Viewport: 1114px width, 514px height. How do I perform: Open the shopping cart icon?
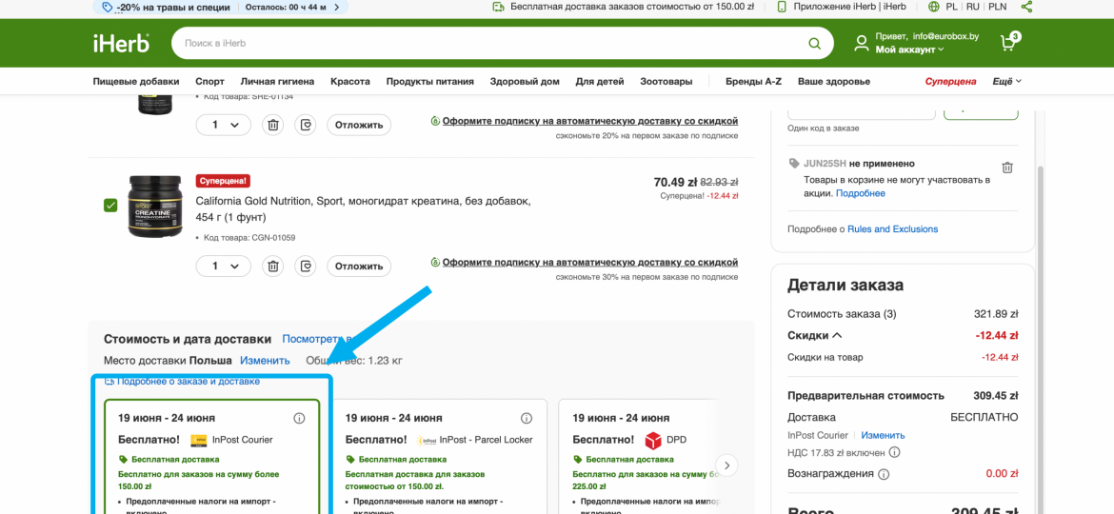click(1009, 42)
